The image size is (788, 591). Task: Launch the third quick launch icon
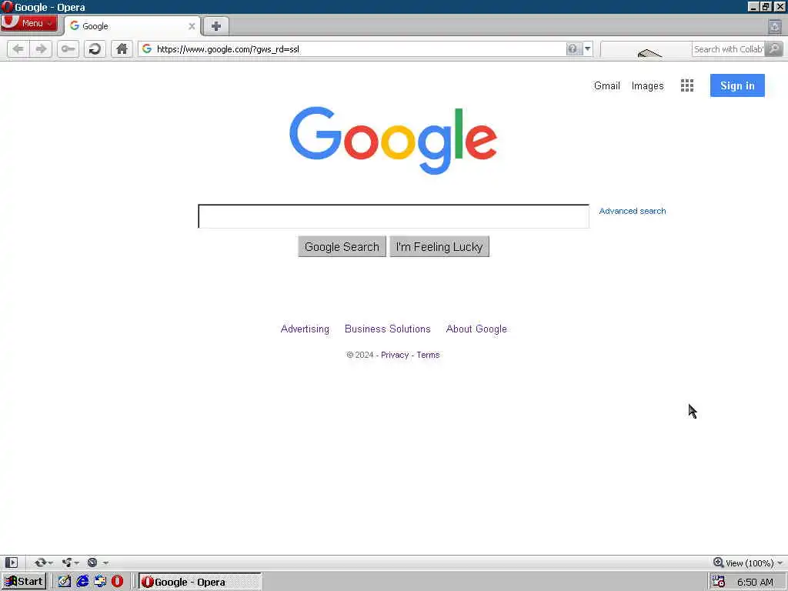click(x=100, y=582)
